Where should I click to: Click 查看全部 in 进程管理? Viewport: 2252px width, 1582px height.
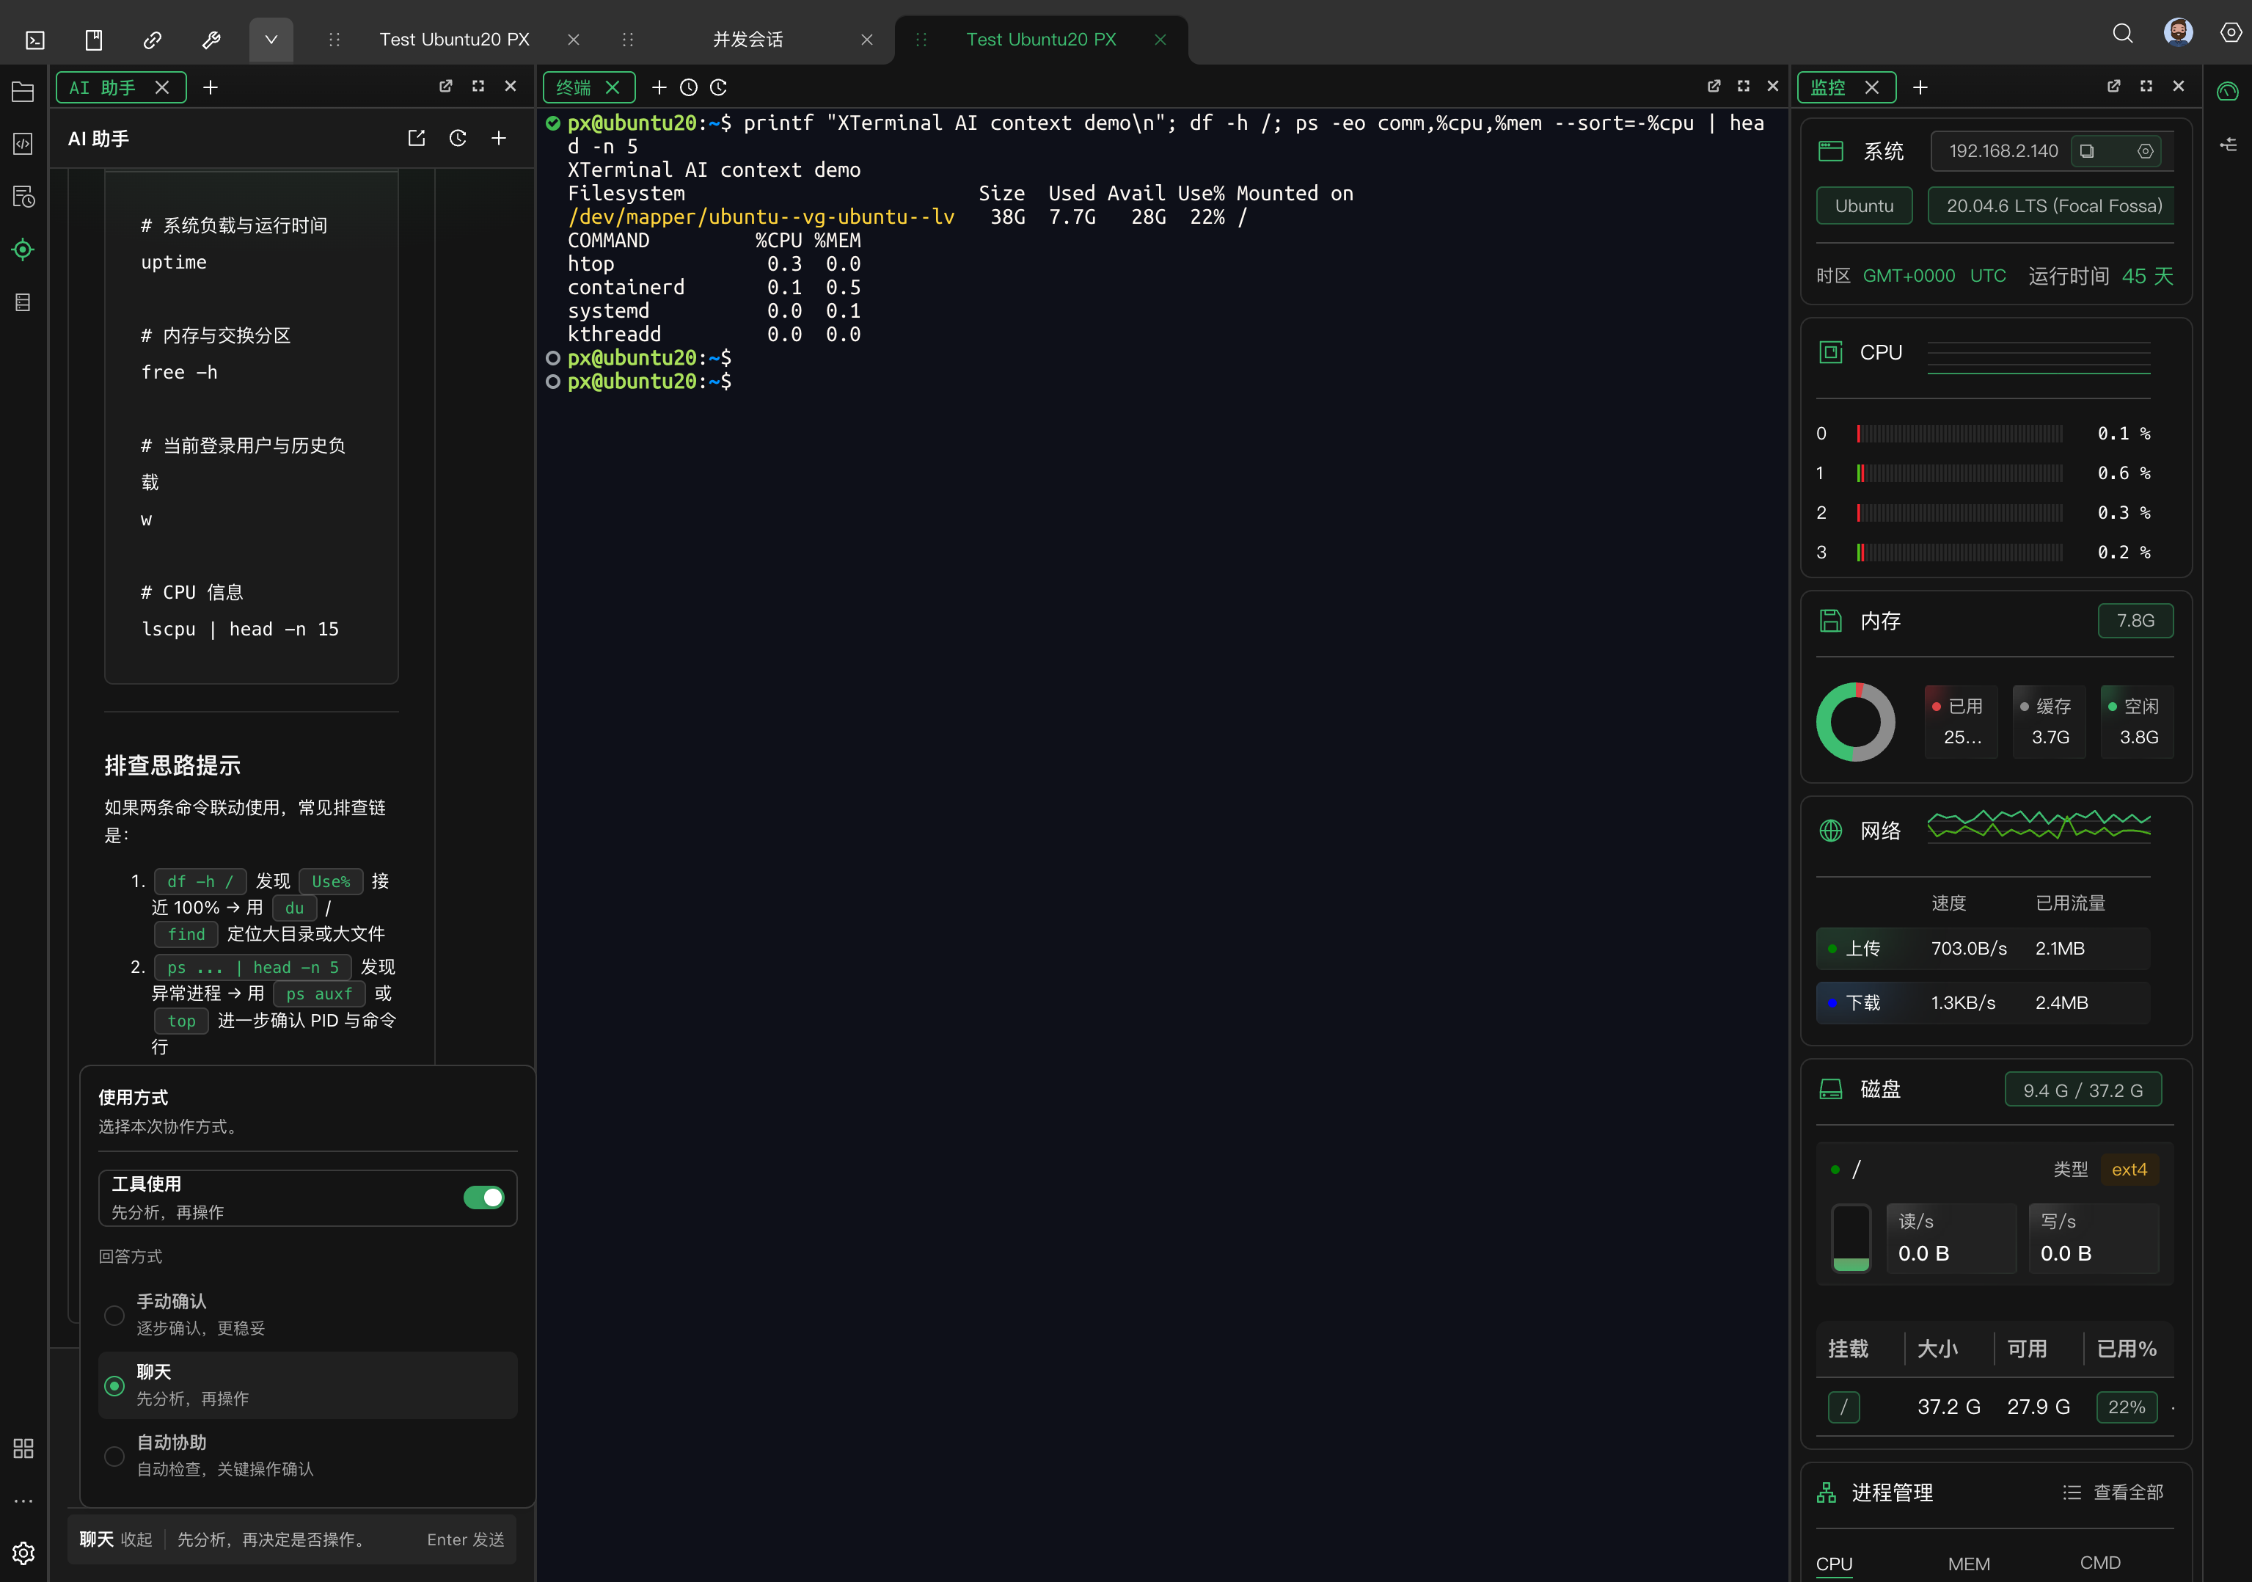point(2113,1492)
